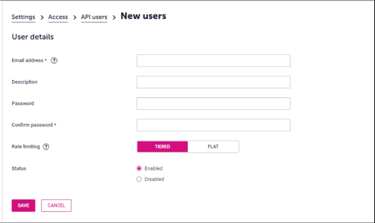
Task: Click the New users page title
Action: pyautogui.click(x=144, y=16)
